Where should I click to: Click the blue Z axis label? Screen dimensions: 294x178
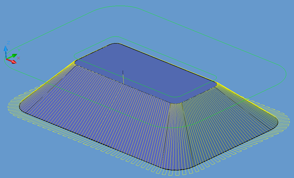tap(8, 43)
